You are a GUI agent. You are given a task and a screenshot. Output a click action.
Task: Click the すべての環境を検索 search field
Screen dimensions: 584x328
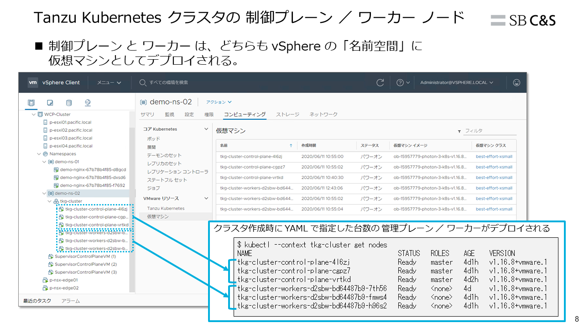click(168, 82)
